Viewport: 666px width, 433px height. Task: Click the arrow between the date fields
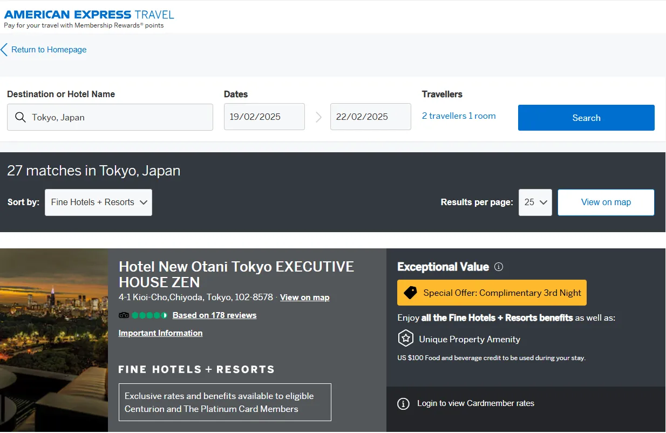[318, 117]
